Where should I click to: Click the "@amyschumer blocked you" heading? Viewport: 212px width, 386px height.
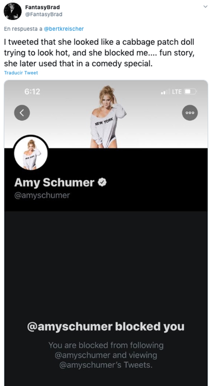tap(106, 327)
